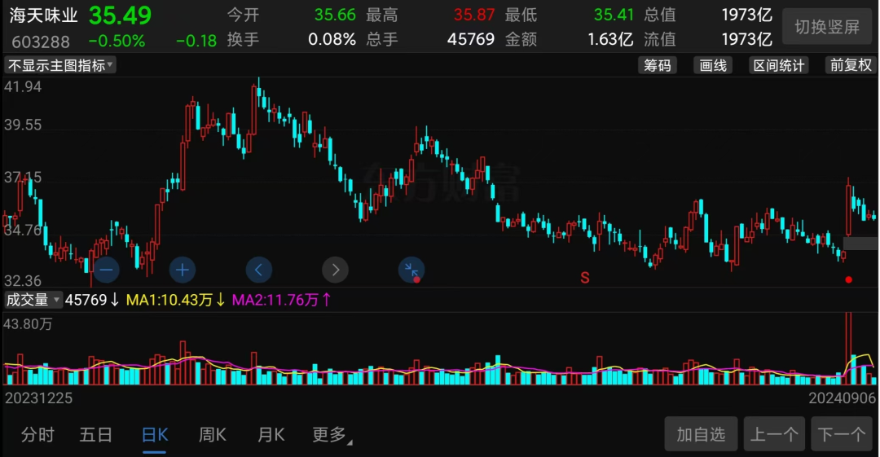Click the tallest red volume bar
880x457 pixels.
point(848,348)
